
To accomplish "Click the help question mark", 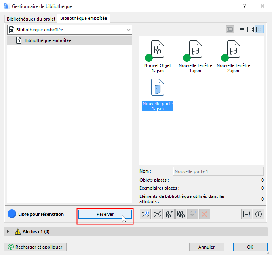I will pyautogui.click(x=245, y=6).
